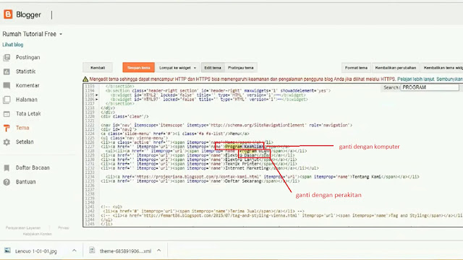Open Kebijakan Konten footer link

(x=37, y=234)
